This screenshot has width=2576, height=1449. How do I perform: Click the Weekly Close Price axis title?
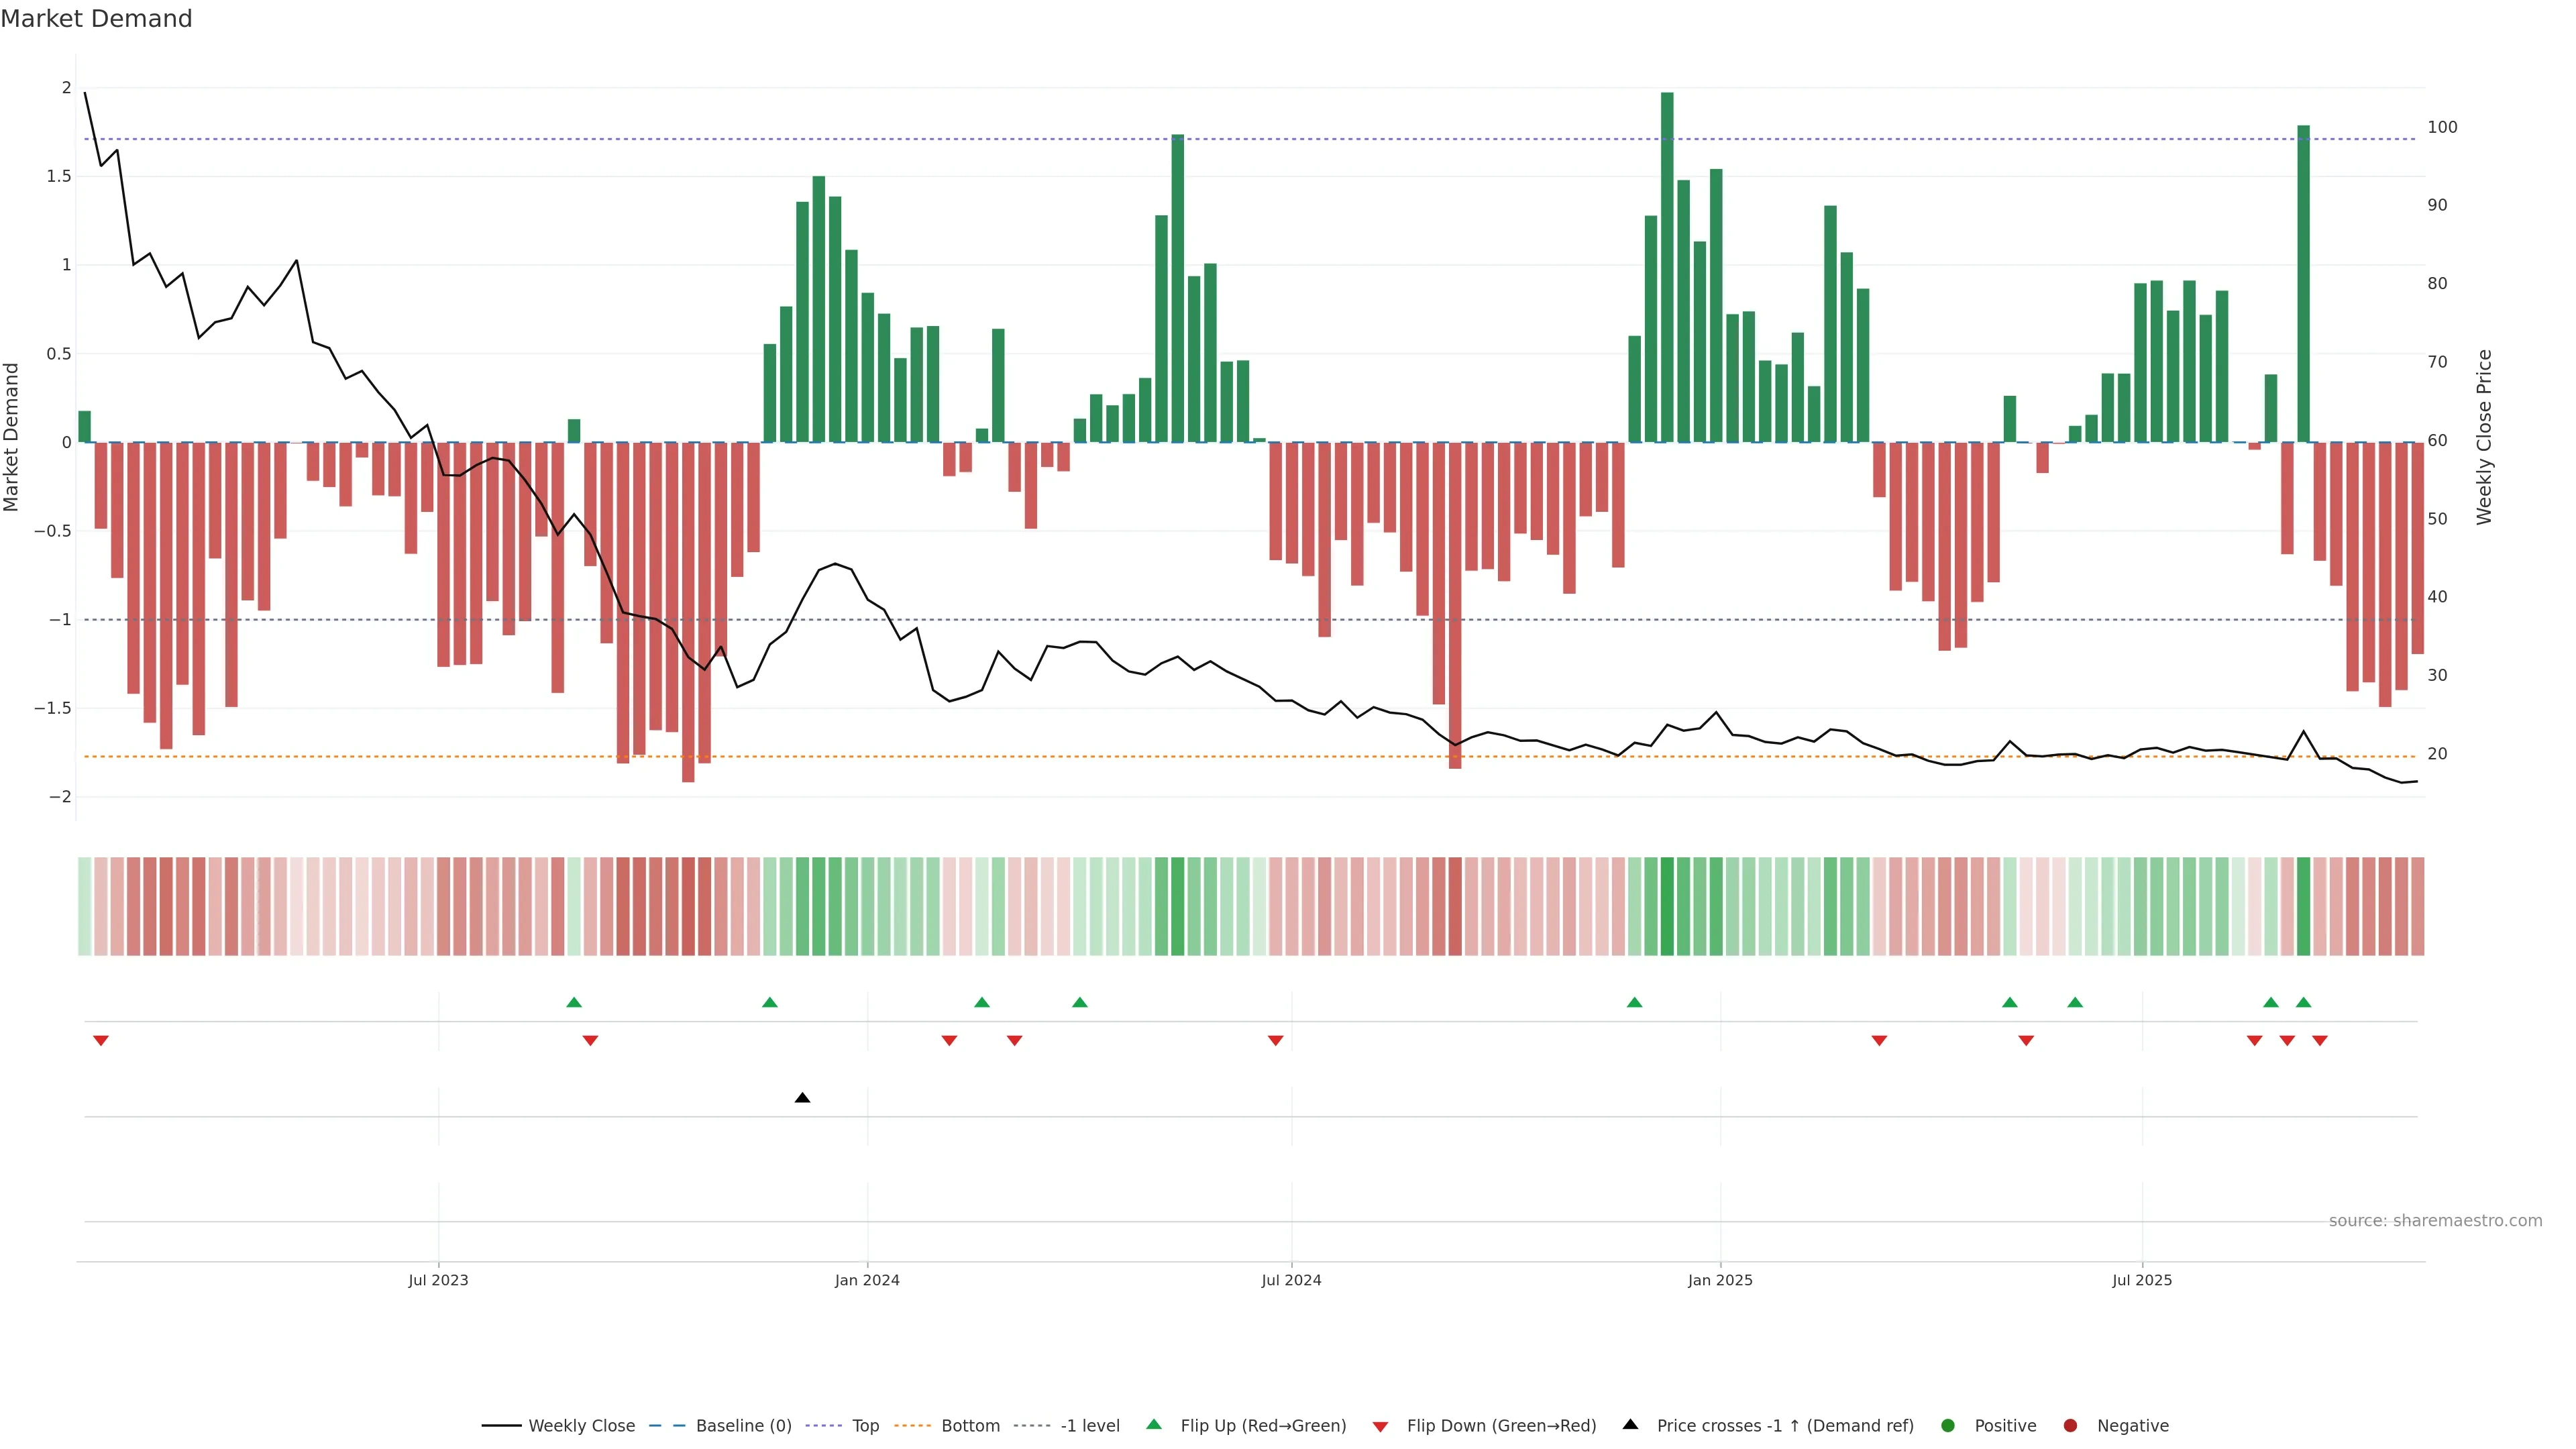pos(2484,437)
